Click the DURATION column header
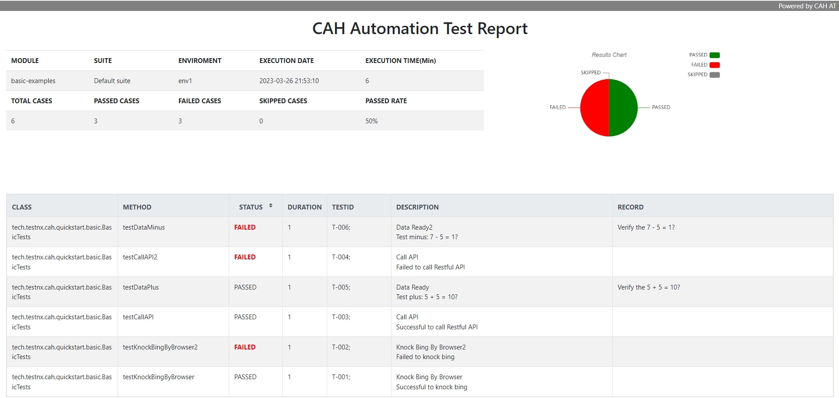The height and width of the screenshot is (398, 839). tap(304, 207)
